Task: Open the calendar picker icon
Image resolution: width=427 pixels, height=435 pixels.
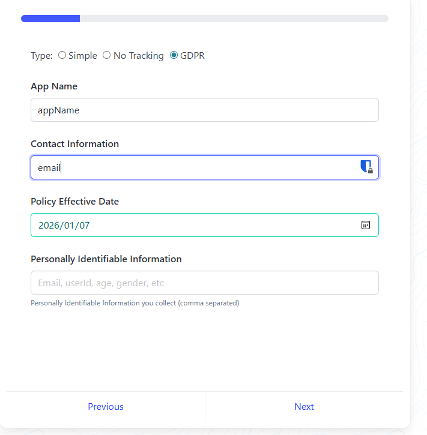Action: click(365, 225)
